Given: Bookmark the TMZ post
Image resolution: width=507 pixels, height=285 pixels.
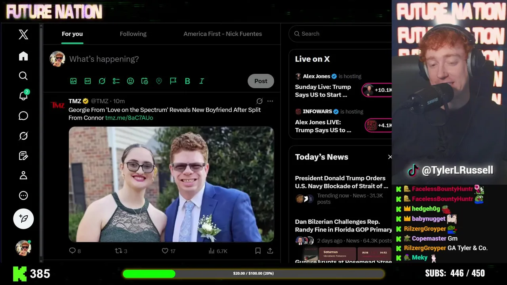Looking at the screenshot, I should coord(258,251).
